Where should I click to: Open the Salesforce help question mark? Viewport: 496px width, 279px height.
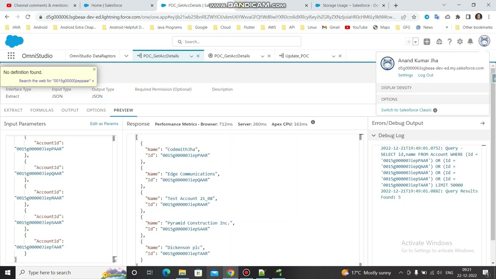coord(449,41)
